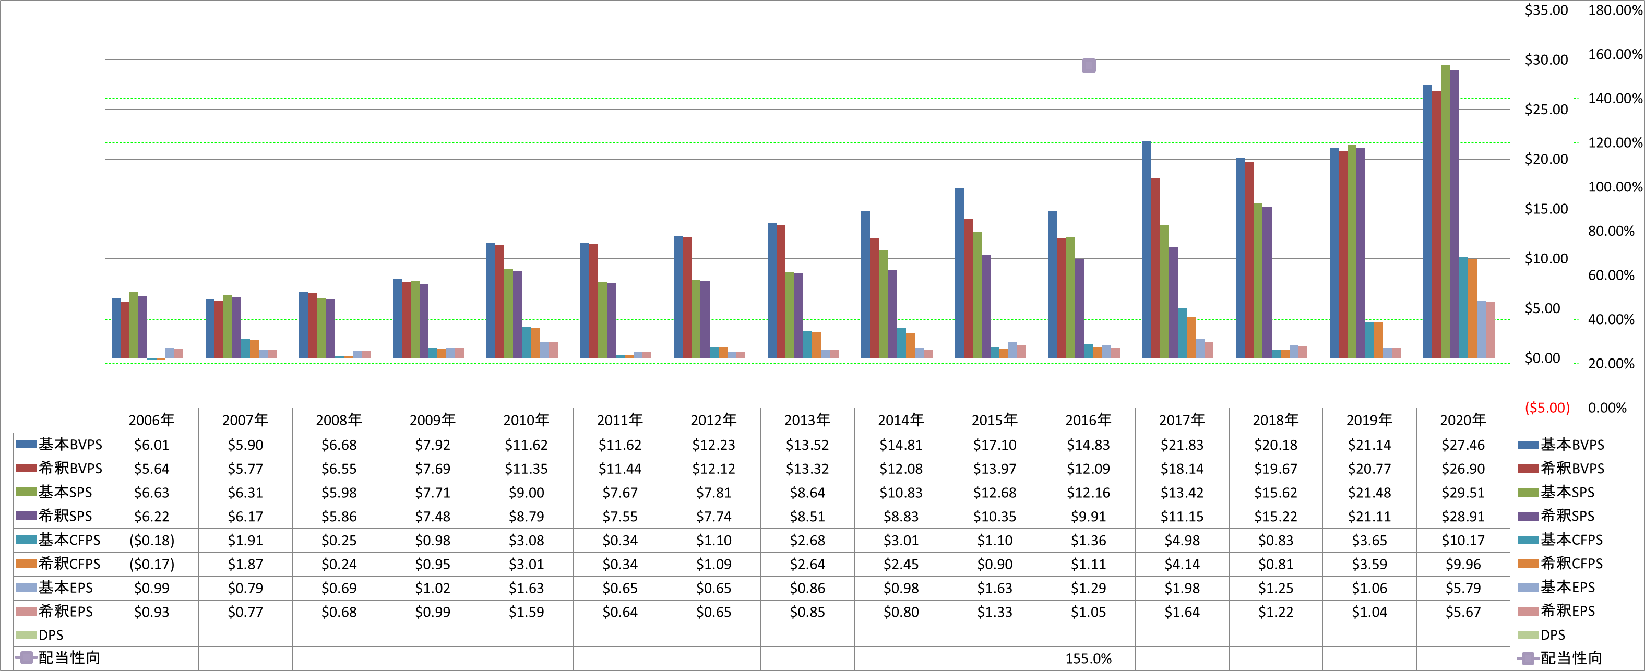The image size is (1645, 671).
Task: Click the ($0.18) 基本CFPS cell for 2006
Action: click(151, 540)
